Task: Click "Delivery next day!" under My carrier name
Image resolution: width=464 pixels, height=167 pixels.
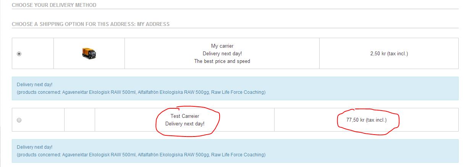Action: click(x=222, y=54)
